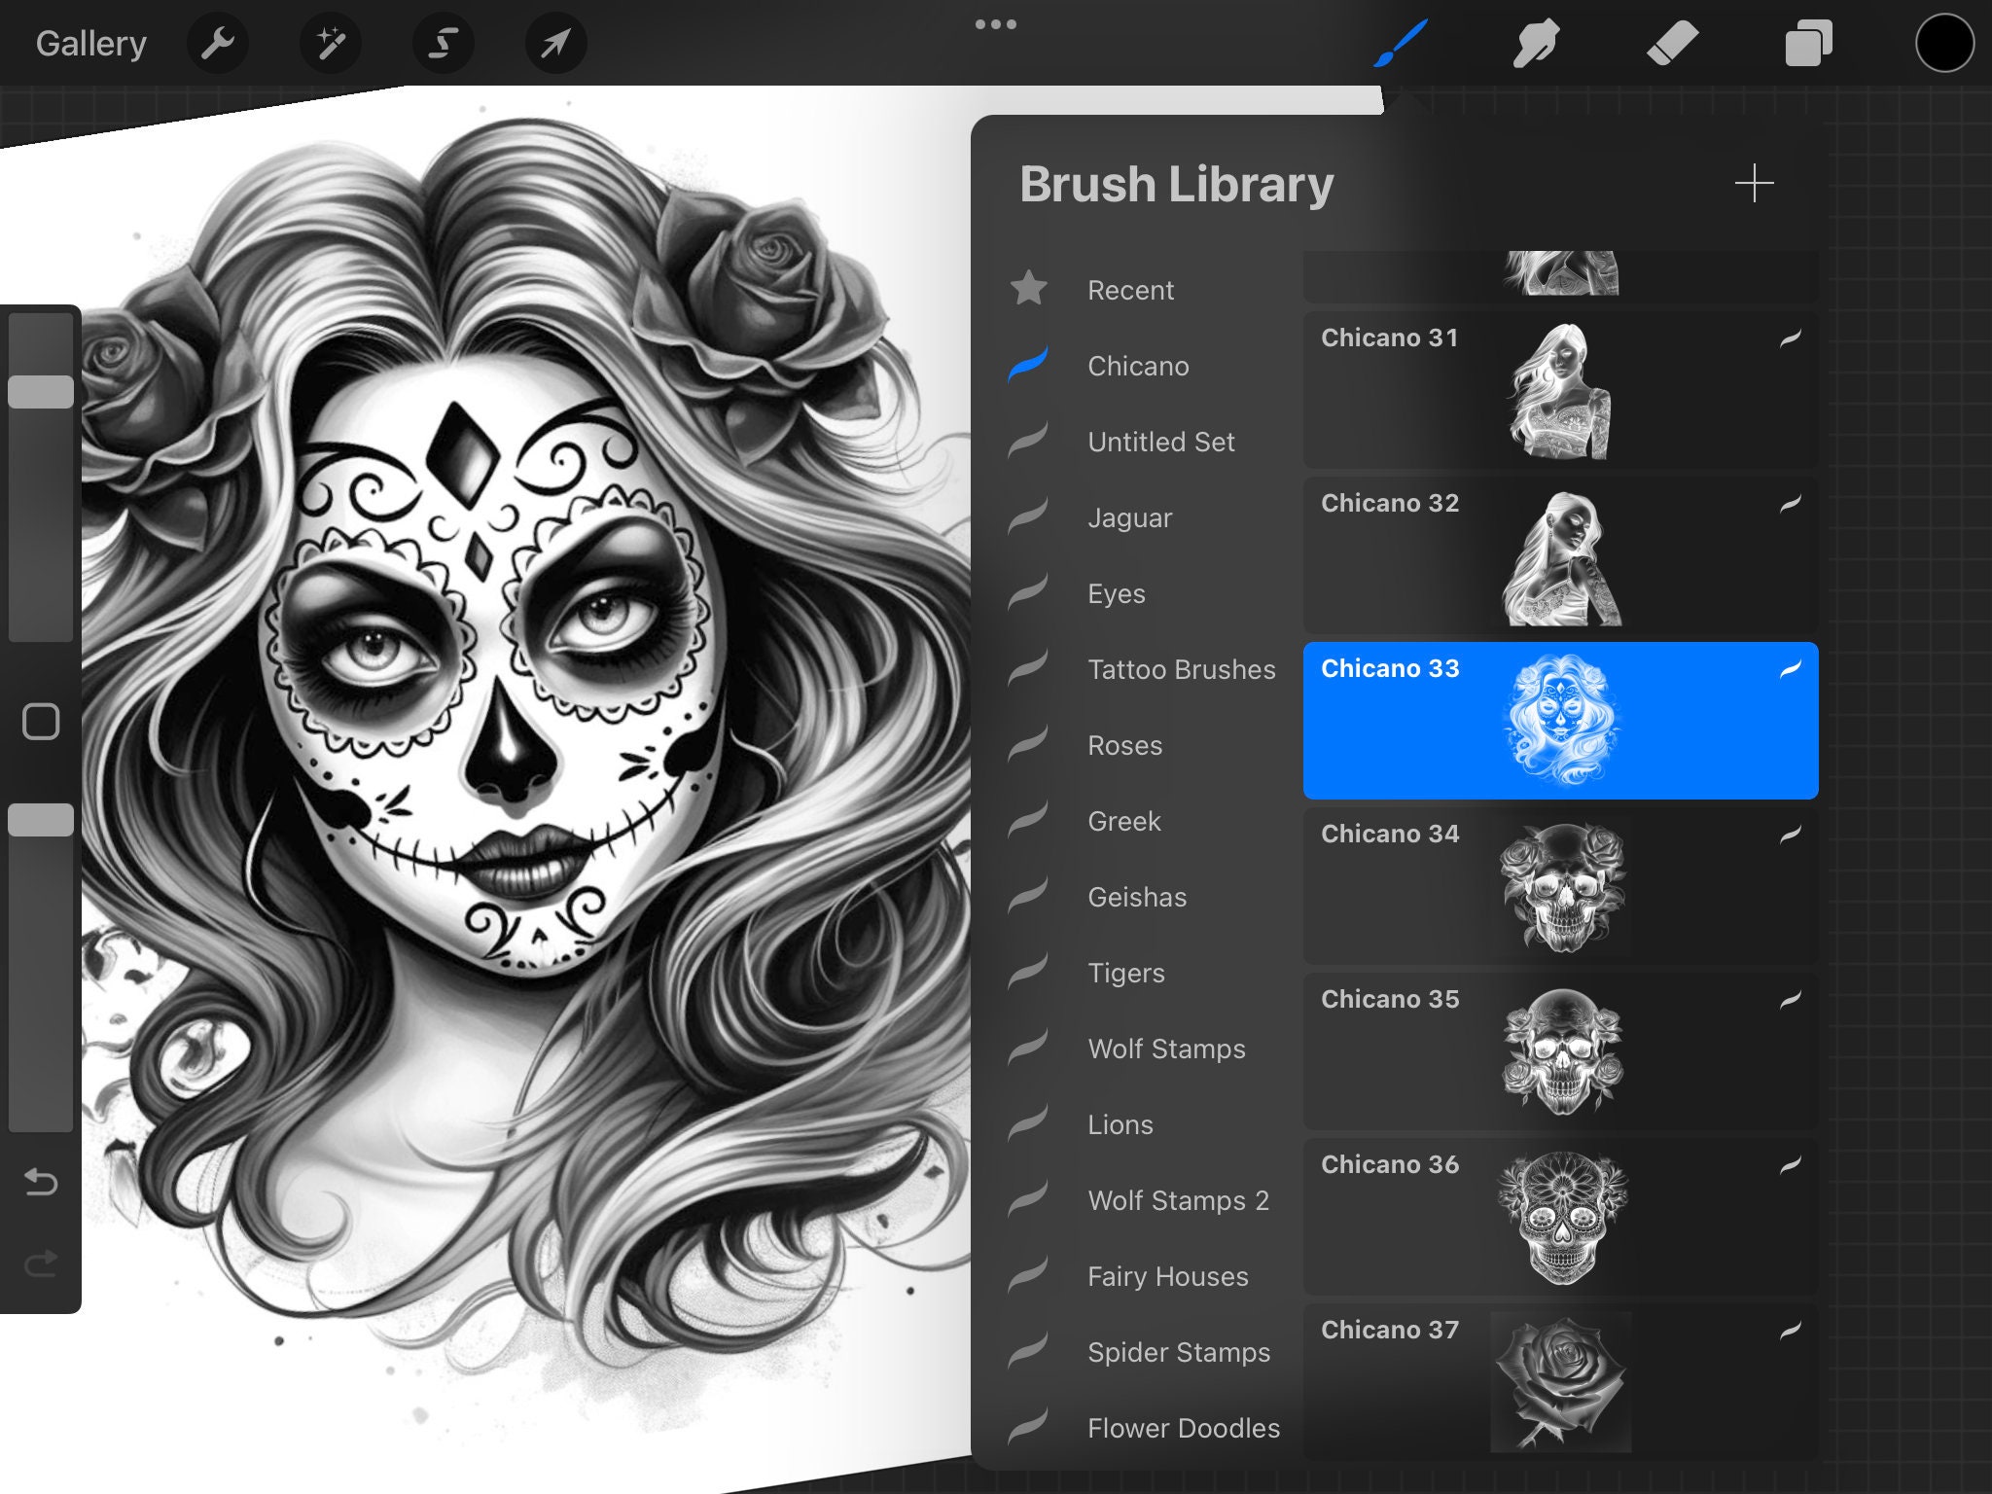This screenshot has width=1992, height=1494.
Task: Tap the stroke marker on Chicano 36 row
Action: tap(1791, 1165)
